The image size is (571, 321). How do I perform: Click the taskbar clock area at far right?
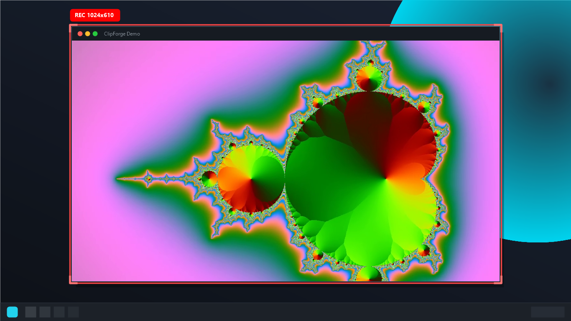pos(548,312)
